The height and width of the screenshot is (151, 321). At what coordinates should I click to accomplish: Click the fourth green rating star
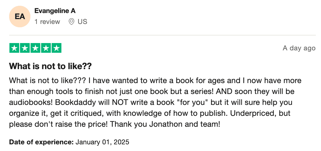pos(46,48)
